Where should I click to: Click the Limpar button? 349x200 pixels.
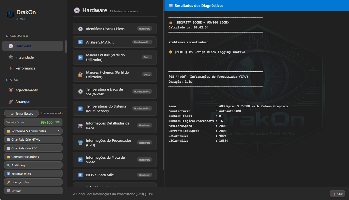click(33, 191)
